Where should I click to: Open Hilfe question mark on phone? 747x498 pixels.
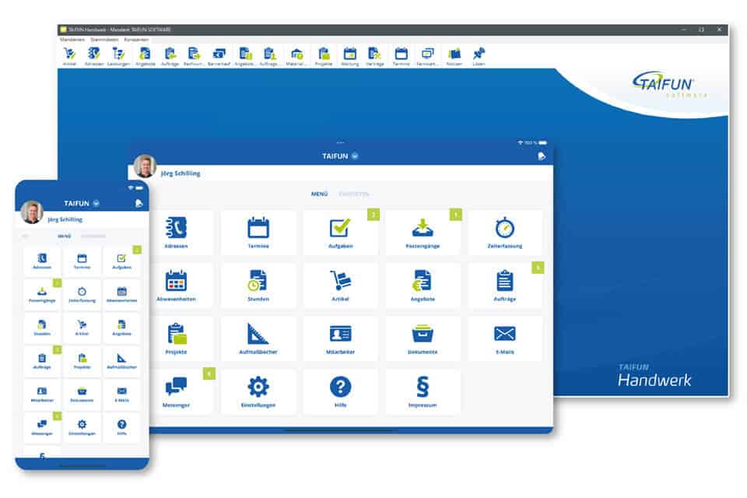[x=122, y=424]
